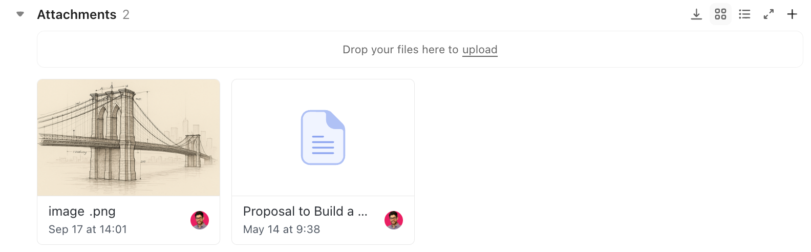The height and width of the screenshot is (252, 811).
Task: Click the Attachments section heading
Action: 77,14
